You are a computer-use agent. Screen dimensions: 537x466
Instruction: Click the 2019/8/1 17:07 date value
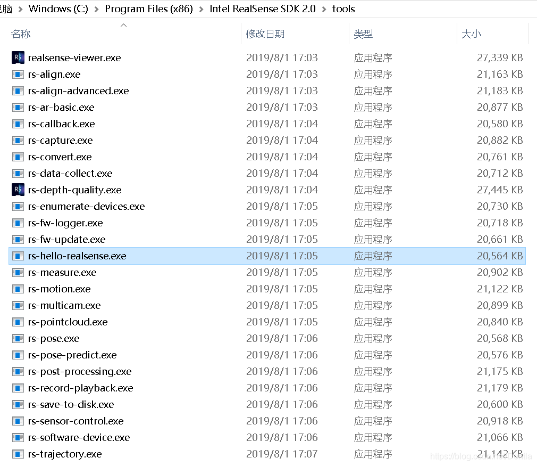coord(282,454)
